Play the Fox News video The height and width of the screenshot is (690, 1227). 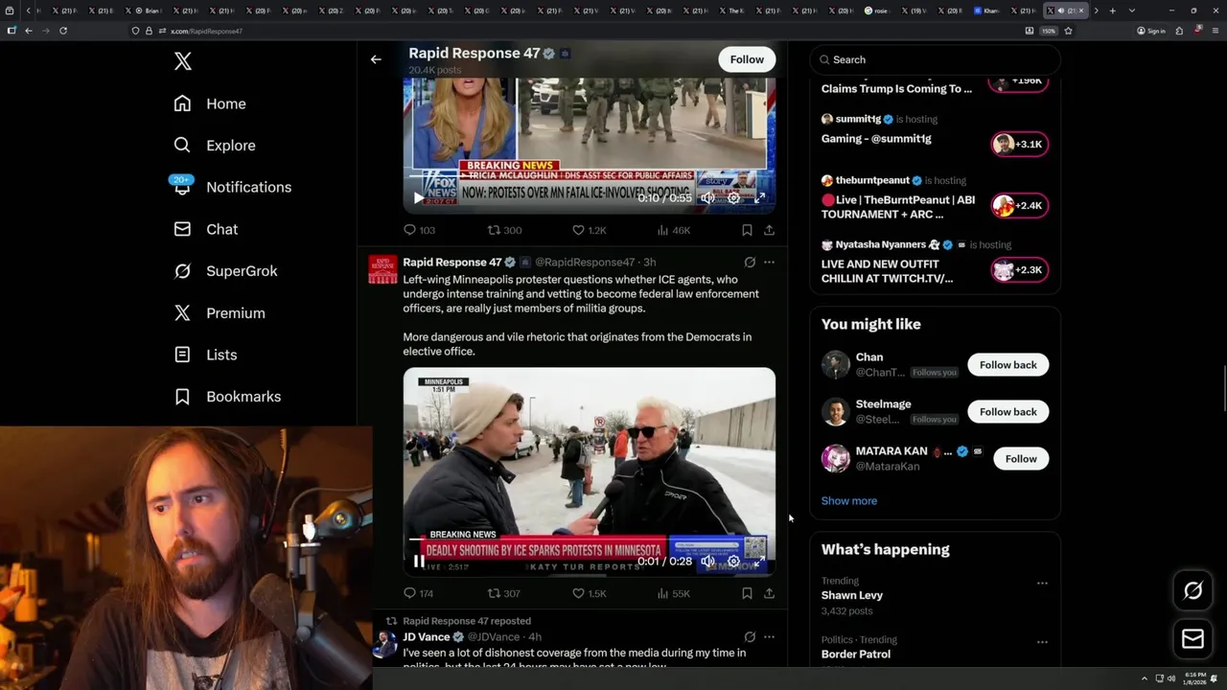(418, 197)
